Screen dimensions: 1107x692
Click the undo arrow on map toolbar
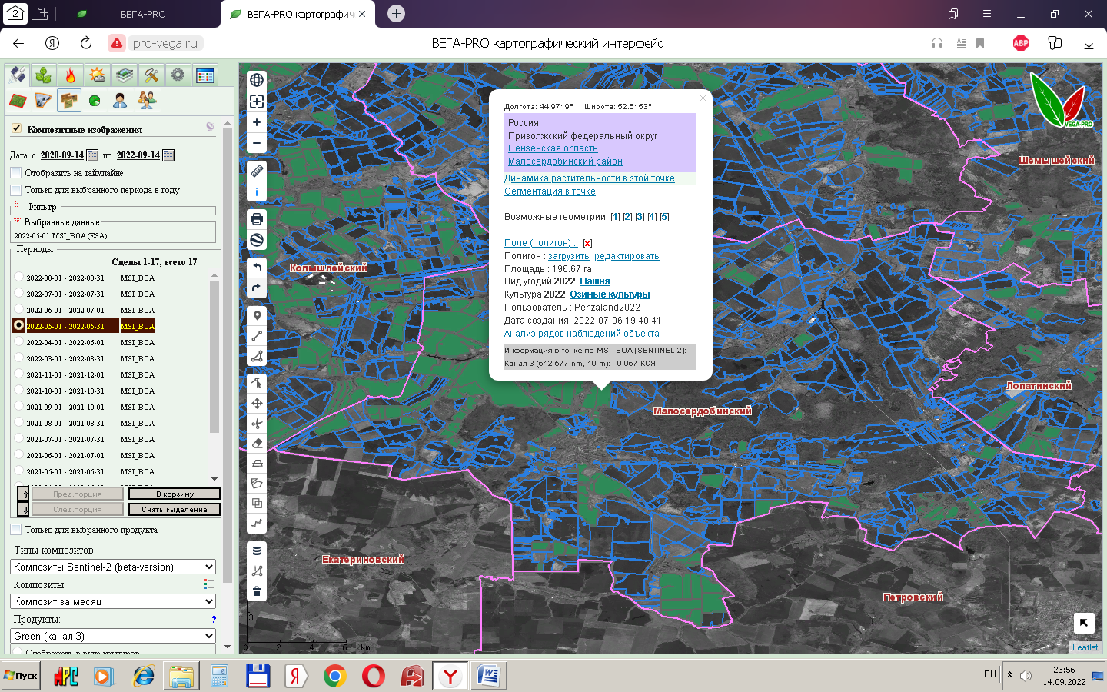click(257, 267)
